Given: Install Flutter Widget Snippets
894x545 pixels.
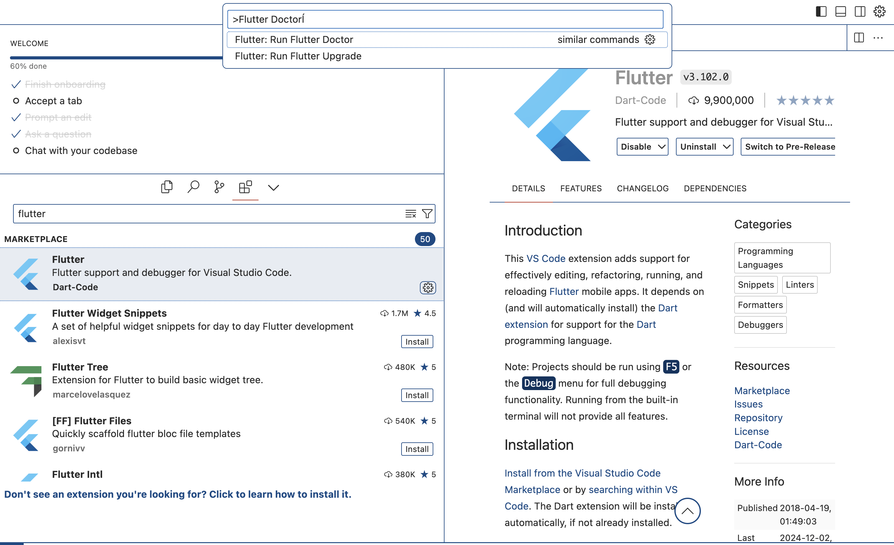Looking at the screenshot, I should 417,342.
